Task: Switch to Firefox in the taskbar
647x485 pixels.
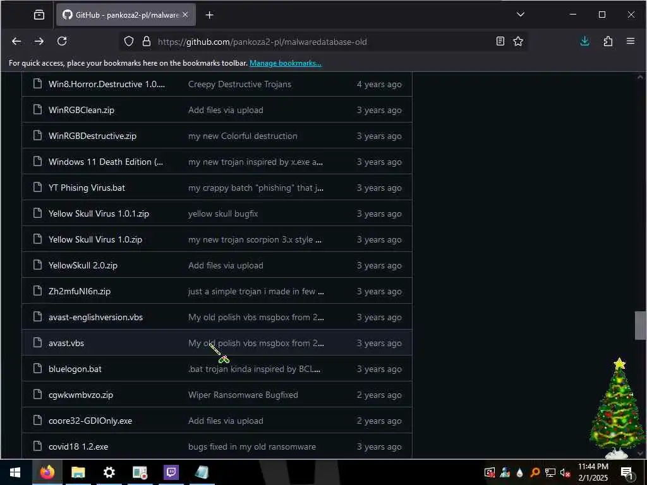Action: [47, 472]
